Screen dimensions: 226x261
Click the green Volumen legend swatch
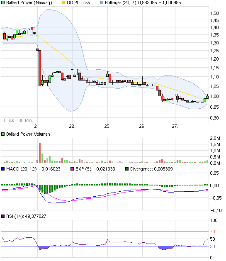coord(3,134)
